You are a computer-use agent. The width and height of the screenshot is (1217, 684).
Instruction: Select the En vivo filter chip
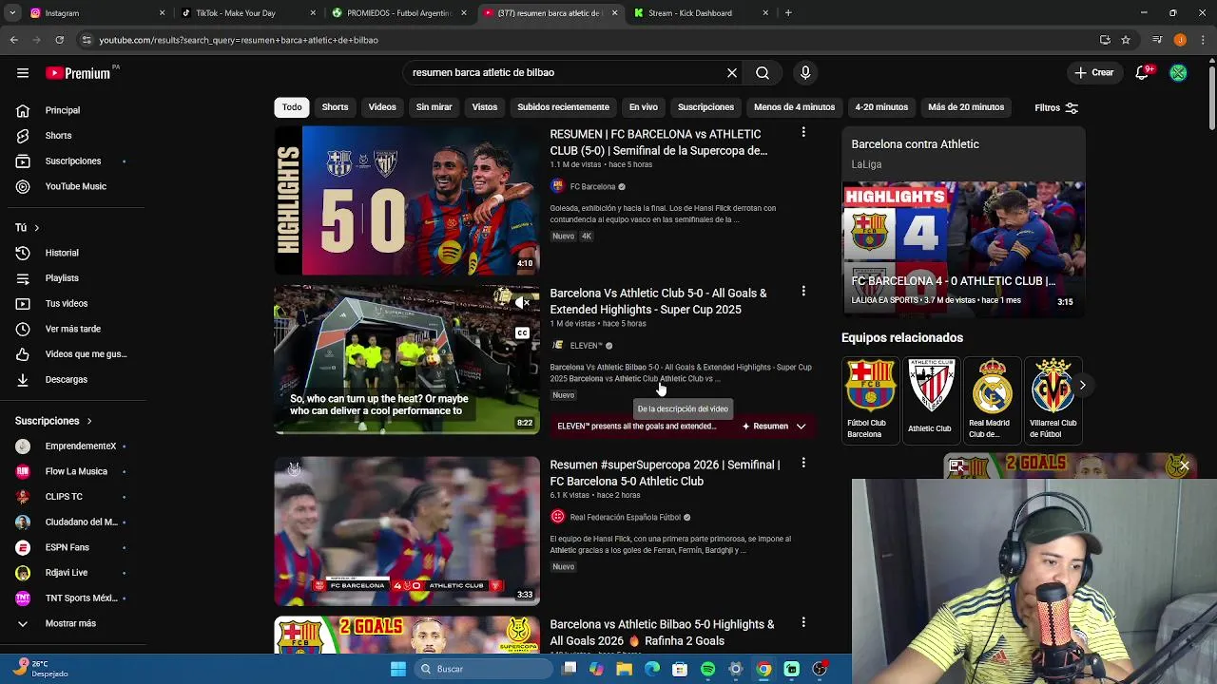(644, 107)
